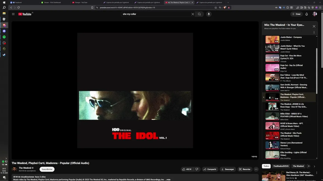Click the video player area
The height and width of the screenshot is (181, 323).
135,90
